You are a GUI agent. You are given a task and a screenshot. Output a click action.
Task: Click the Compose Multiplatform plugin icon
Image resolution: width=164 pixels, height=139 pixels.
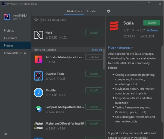point(38,109)
